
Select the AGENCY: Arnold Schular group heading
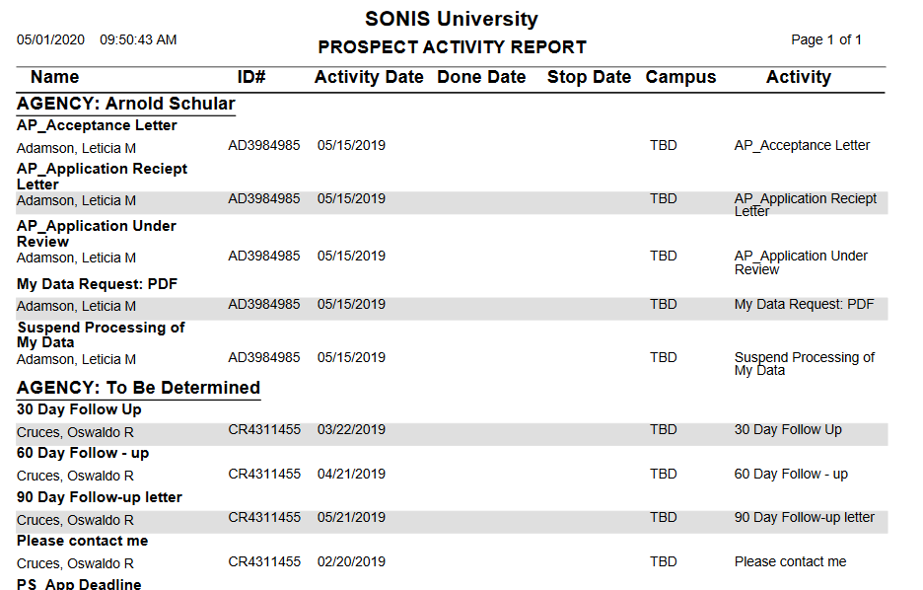pos(126,104)
